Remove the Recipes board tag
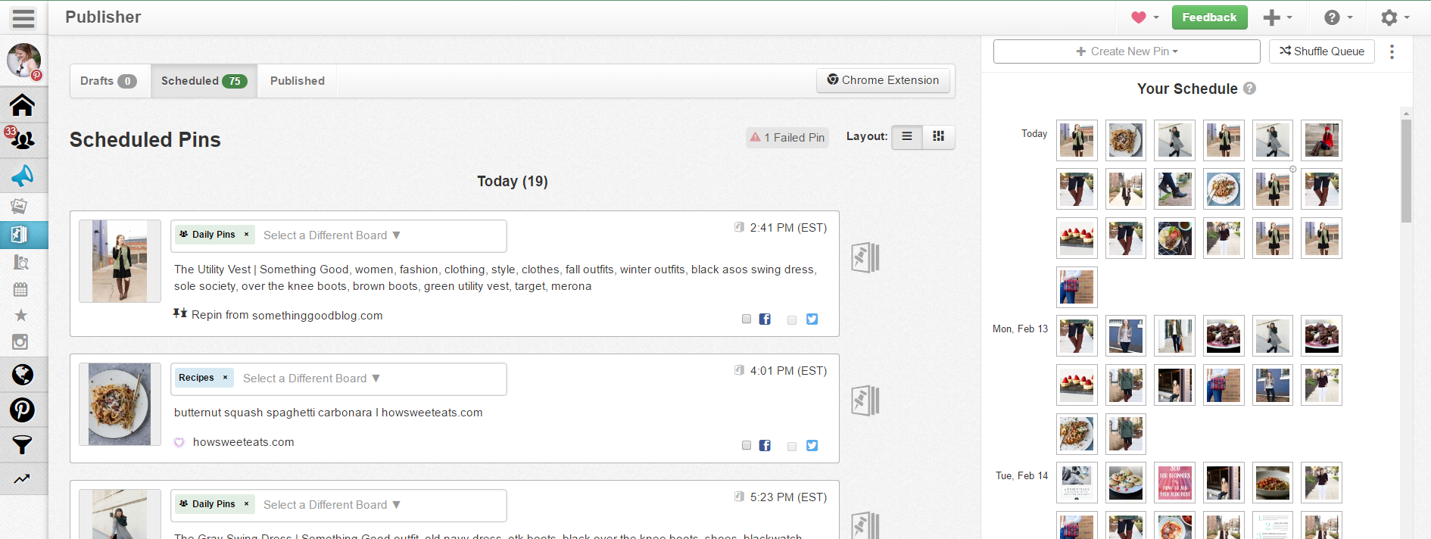Viewport: 1431px width, 539px height. [225, 378]
